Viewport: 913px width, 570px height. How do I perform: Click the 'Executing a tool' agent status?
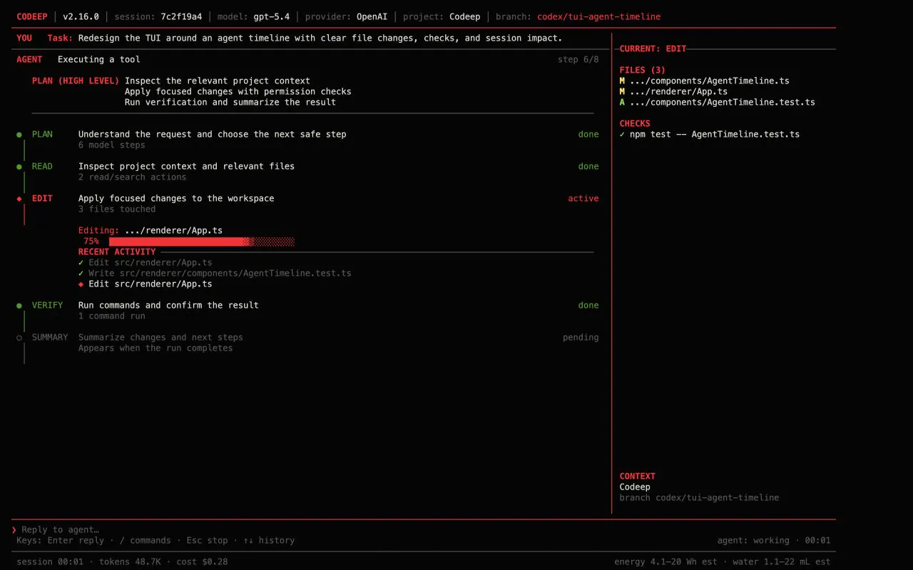(x=99, y=60)
